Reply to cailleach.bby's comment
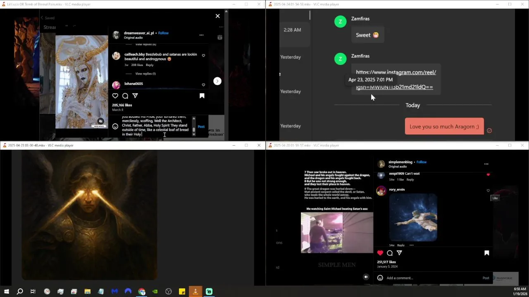Screen dimensions: 529x297 coord(150,65)
